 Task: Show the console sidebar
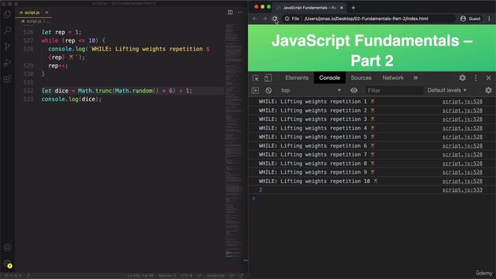[x=255, y=91]
